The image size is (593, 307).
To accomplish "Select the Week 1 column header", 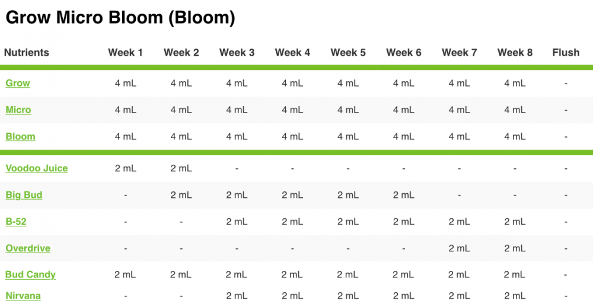I will (x=125, y=52).
